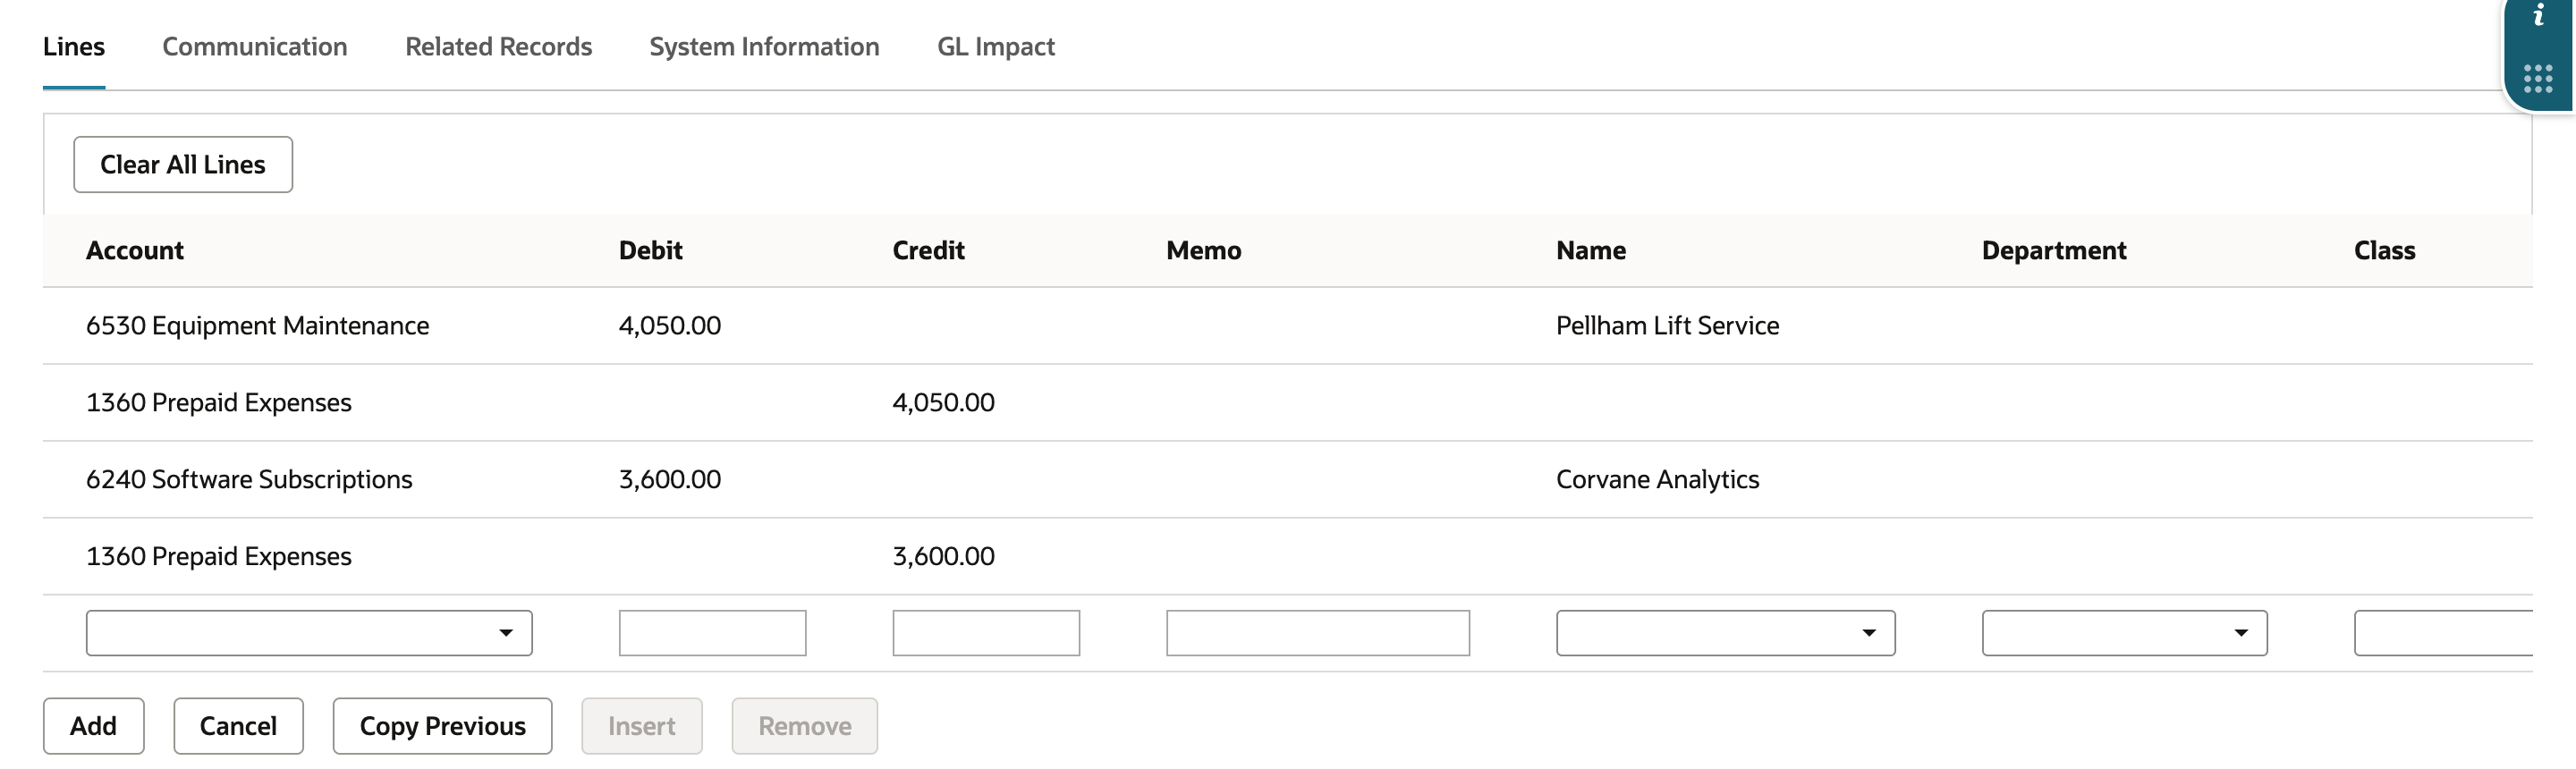This screenshot has height=769, width=2576.
Task: Focus the new line Class field
Action: point(2444,633)
